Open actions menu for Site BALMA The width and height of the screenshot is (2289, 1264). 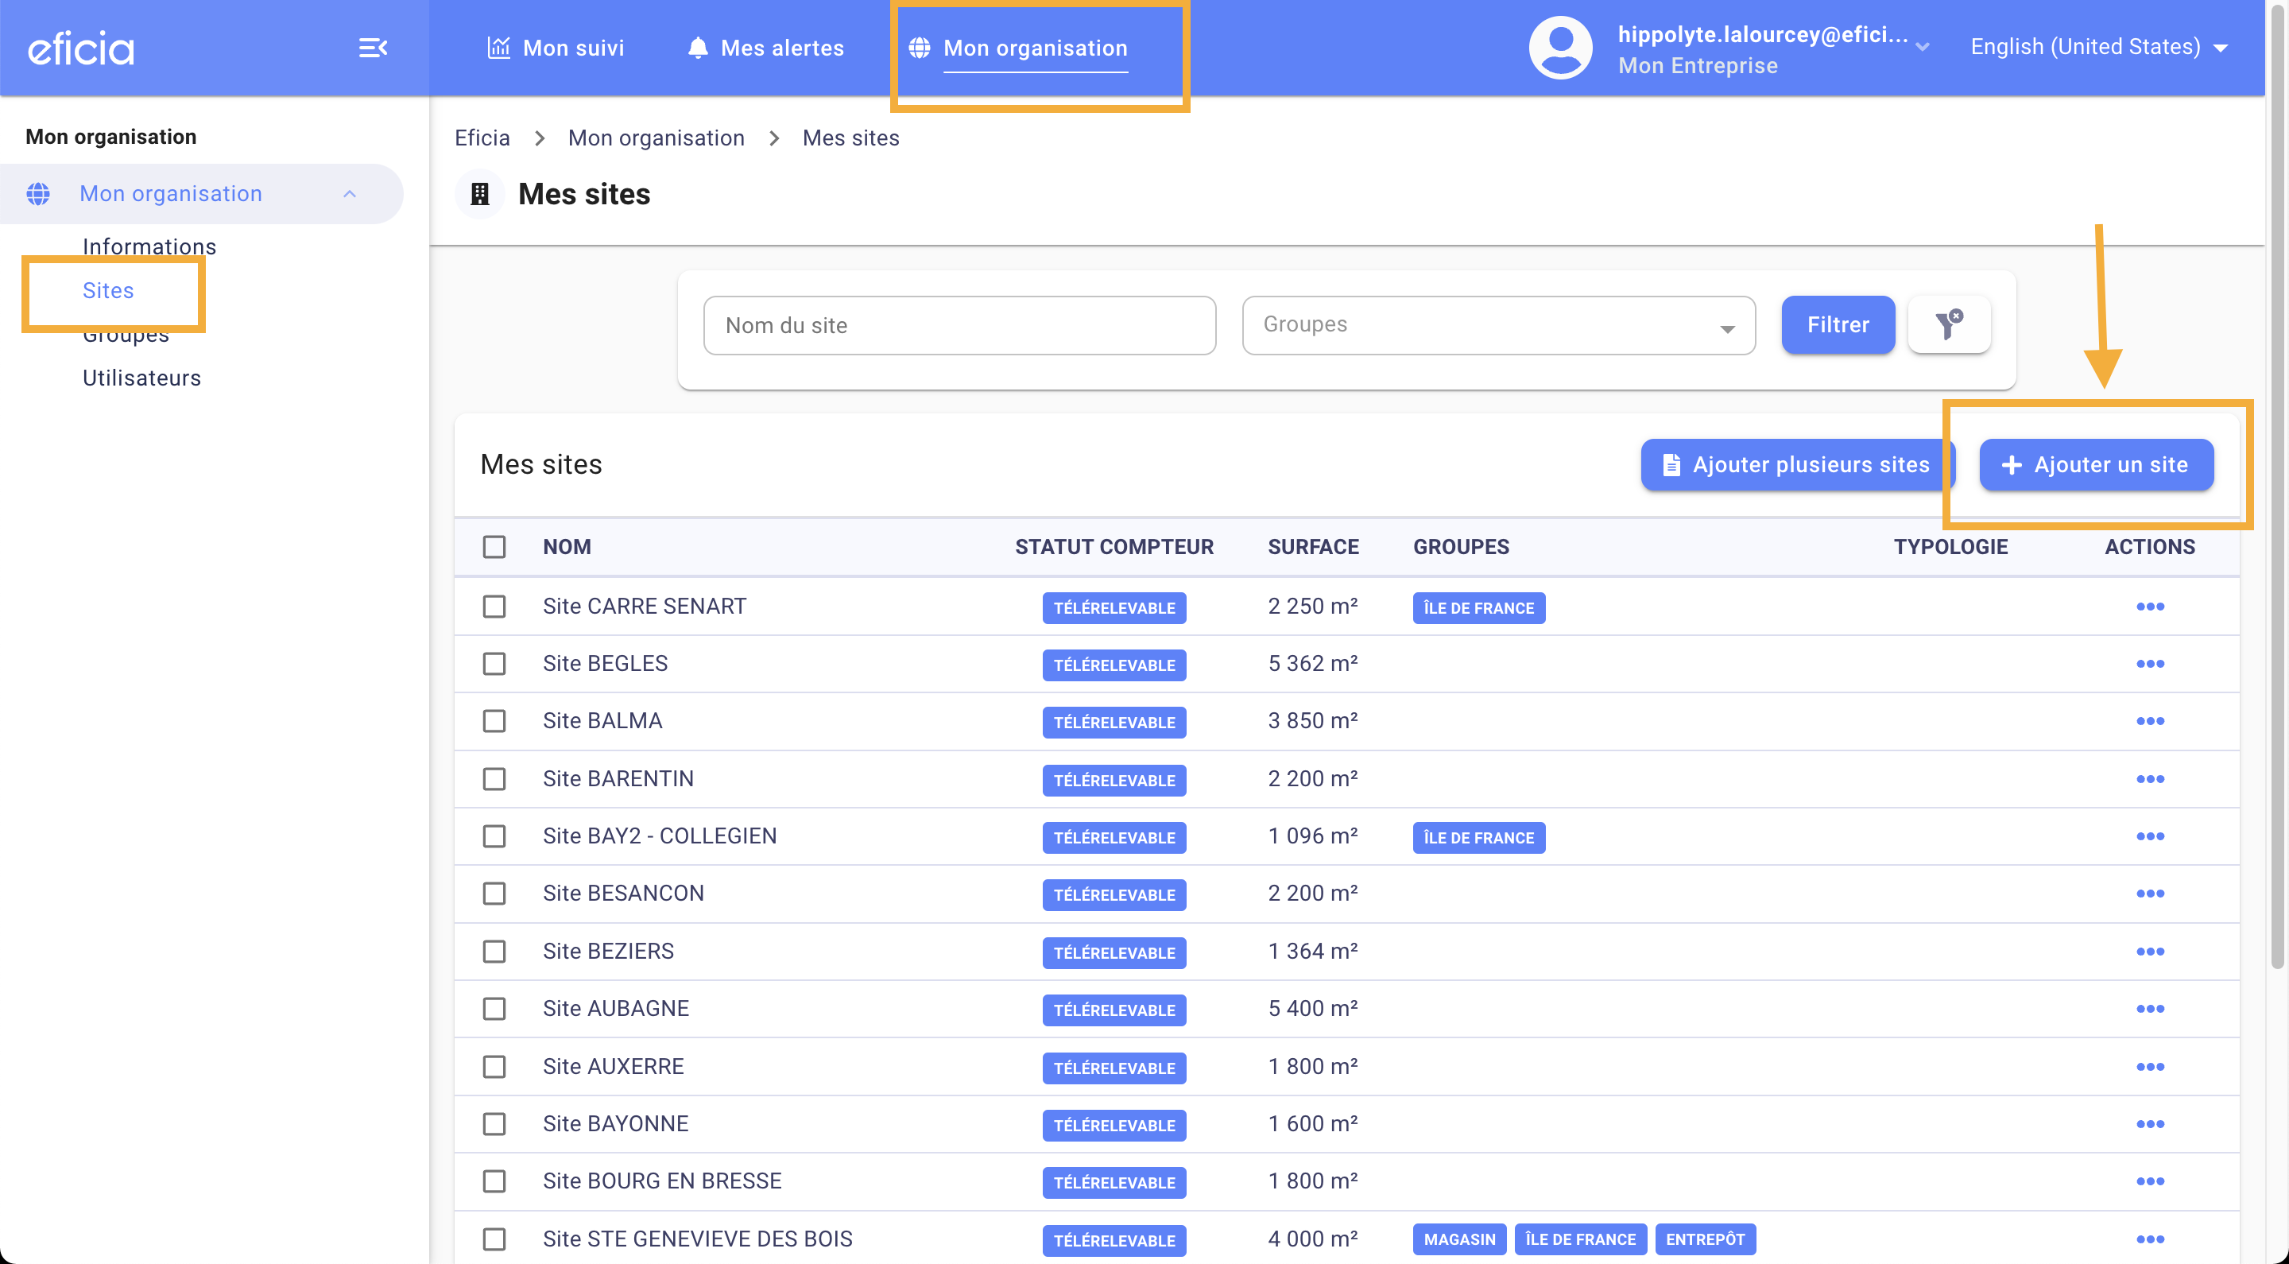click(2151, 721)
